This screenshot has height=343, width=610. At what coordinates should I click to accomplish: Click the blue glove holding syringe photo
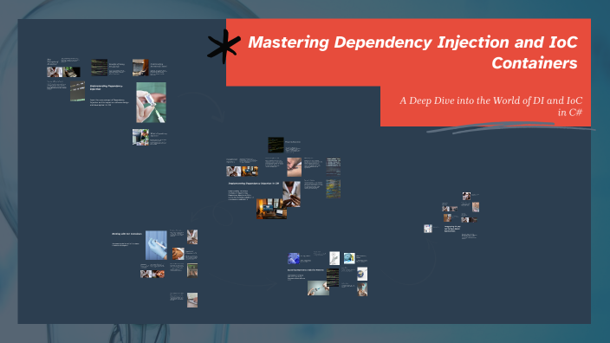tap(156, 245)
